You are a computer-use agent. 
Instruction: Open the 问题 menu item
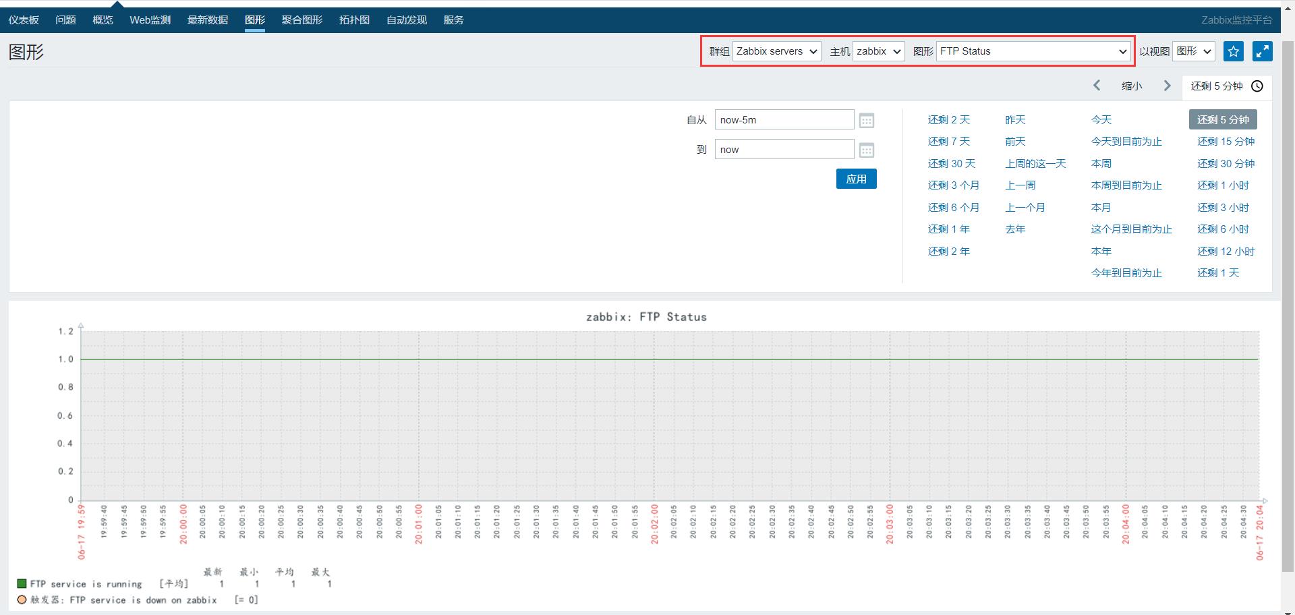point(65,20)
